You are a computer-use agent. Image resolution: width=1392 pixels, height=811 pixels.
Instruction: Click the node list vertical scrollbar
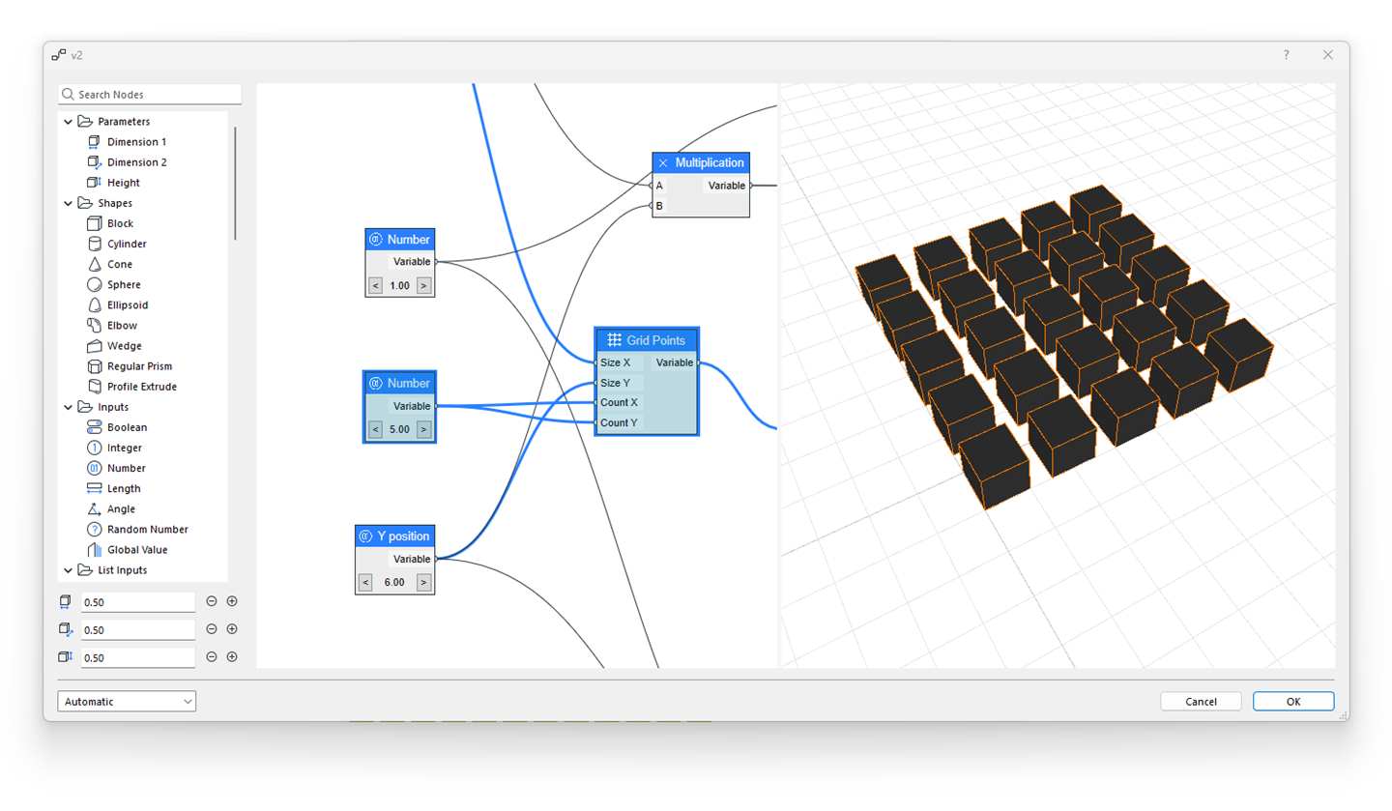click(x=235, y=184)
